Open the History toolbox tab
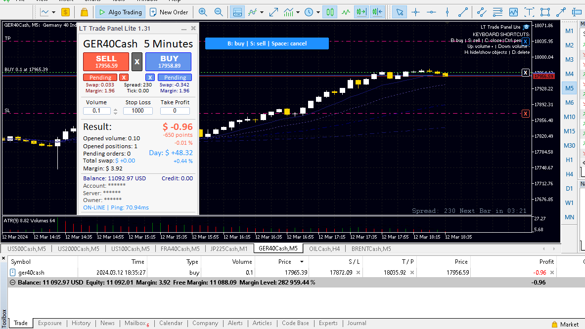Screen dimensions: 585x329 pos(81,323)
